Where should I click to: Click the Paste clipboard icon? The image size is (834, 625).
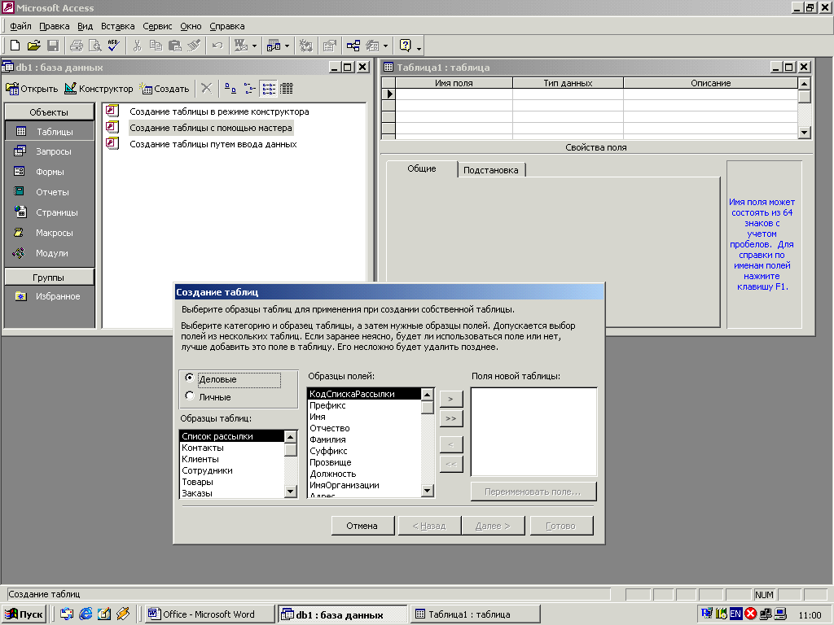point(174,46)
